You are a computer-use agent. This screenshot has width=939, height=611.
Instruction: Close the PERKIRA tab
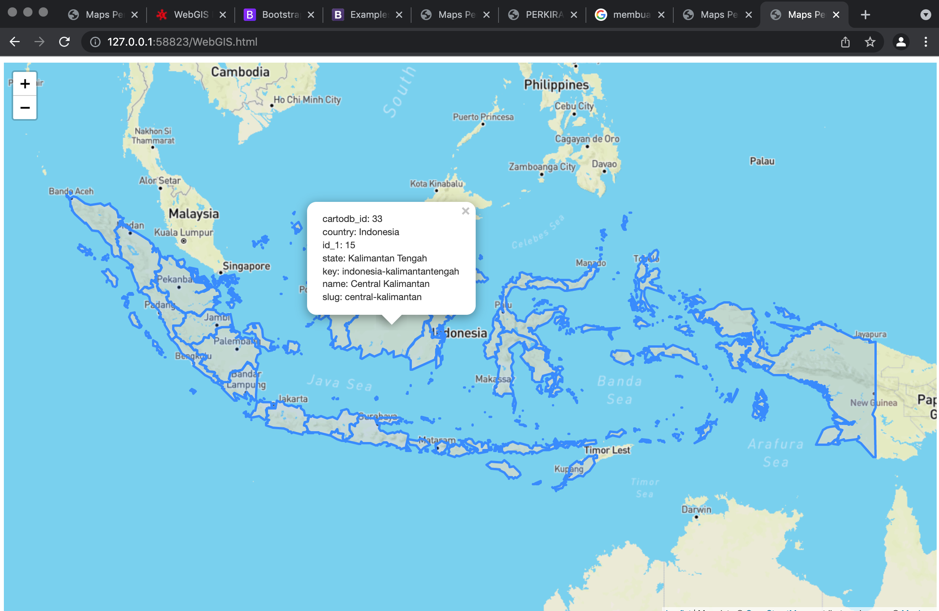coord(574,15)
